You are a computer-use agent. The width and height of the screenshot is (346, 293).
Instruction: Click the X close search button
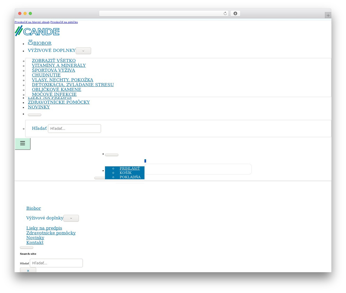28,270
